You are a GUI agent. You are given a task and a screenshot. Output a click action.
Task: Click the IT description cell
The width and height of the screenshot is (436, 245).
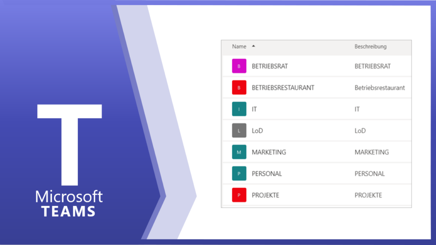click(357, 109)
